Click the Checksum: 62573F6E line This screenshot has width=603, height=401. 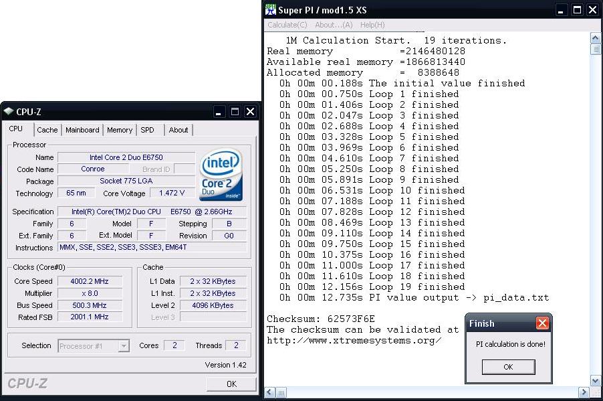coord(321,319)
